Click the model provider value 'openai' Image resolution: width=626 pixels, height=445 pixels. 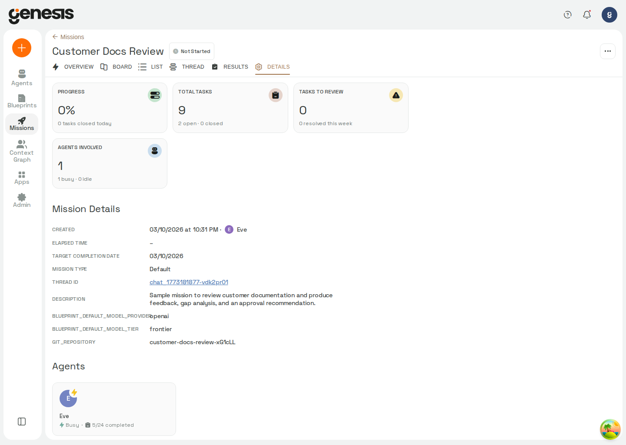[159, 316]
